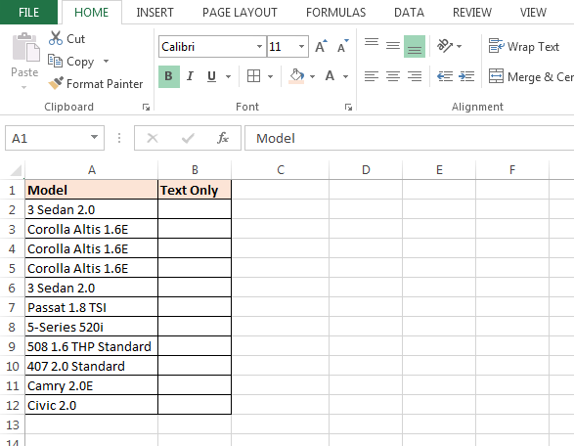Click the Select All corner triangle
Viewport: 574px width, 446px height.
click(16, 170)
